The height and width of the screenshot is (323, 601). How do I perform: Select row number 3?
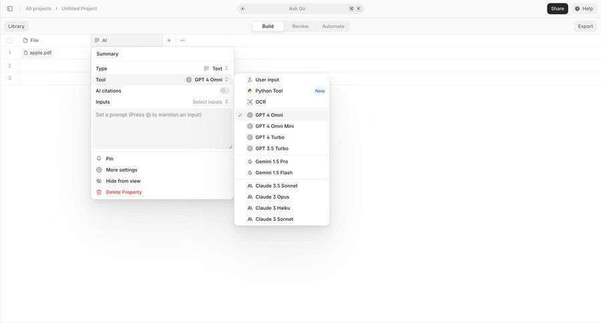click(9, 78)
